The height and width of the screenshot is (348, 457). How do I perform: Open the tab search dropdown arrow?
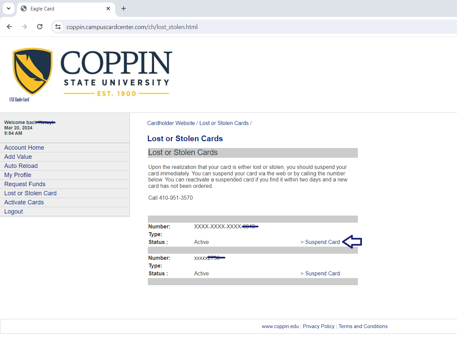point(8,8)
